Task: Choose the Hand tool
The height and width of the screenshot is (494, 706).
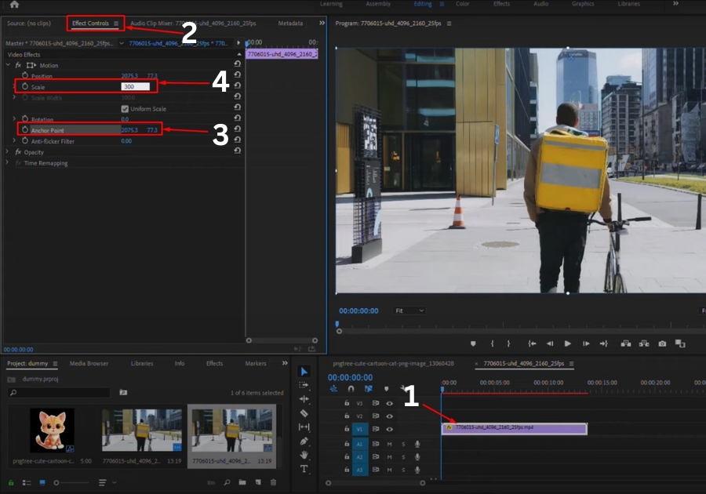Action: (304, 455)
